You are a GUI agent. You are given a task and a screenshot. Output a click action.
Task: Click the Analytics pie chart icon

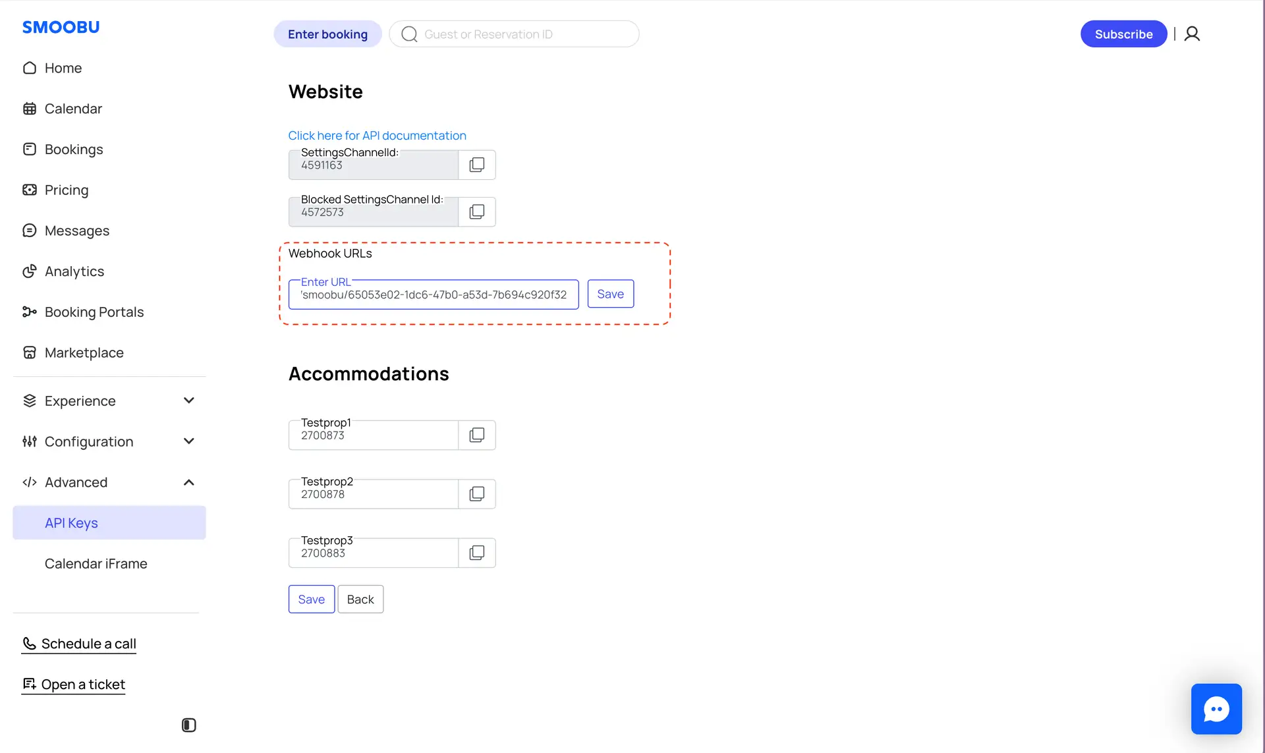[30, 271]
